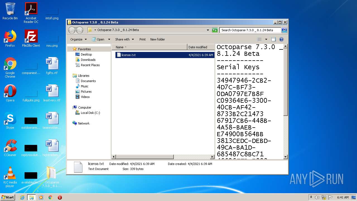Create a New folder

tap(158, 39)
